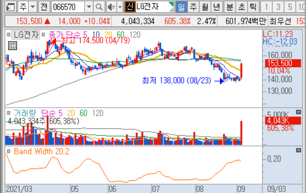The image size is (306, 193).
Task: Select the 분 minute chart period
Action: 230,7
